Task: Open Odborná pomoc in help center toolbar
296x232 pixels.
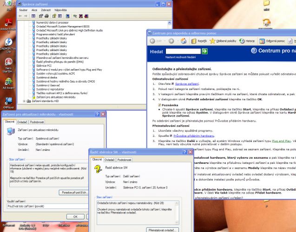Action: coord(272,41)
